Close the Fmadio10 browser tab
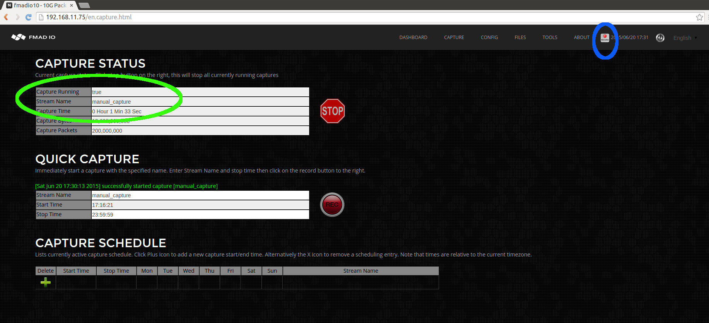Viewport: 709px width, 323px height. (72, 5)
